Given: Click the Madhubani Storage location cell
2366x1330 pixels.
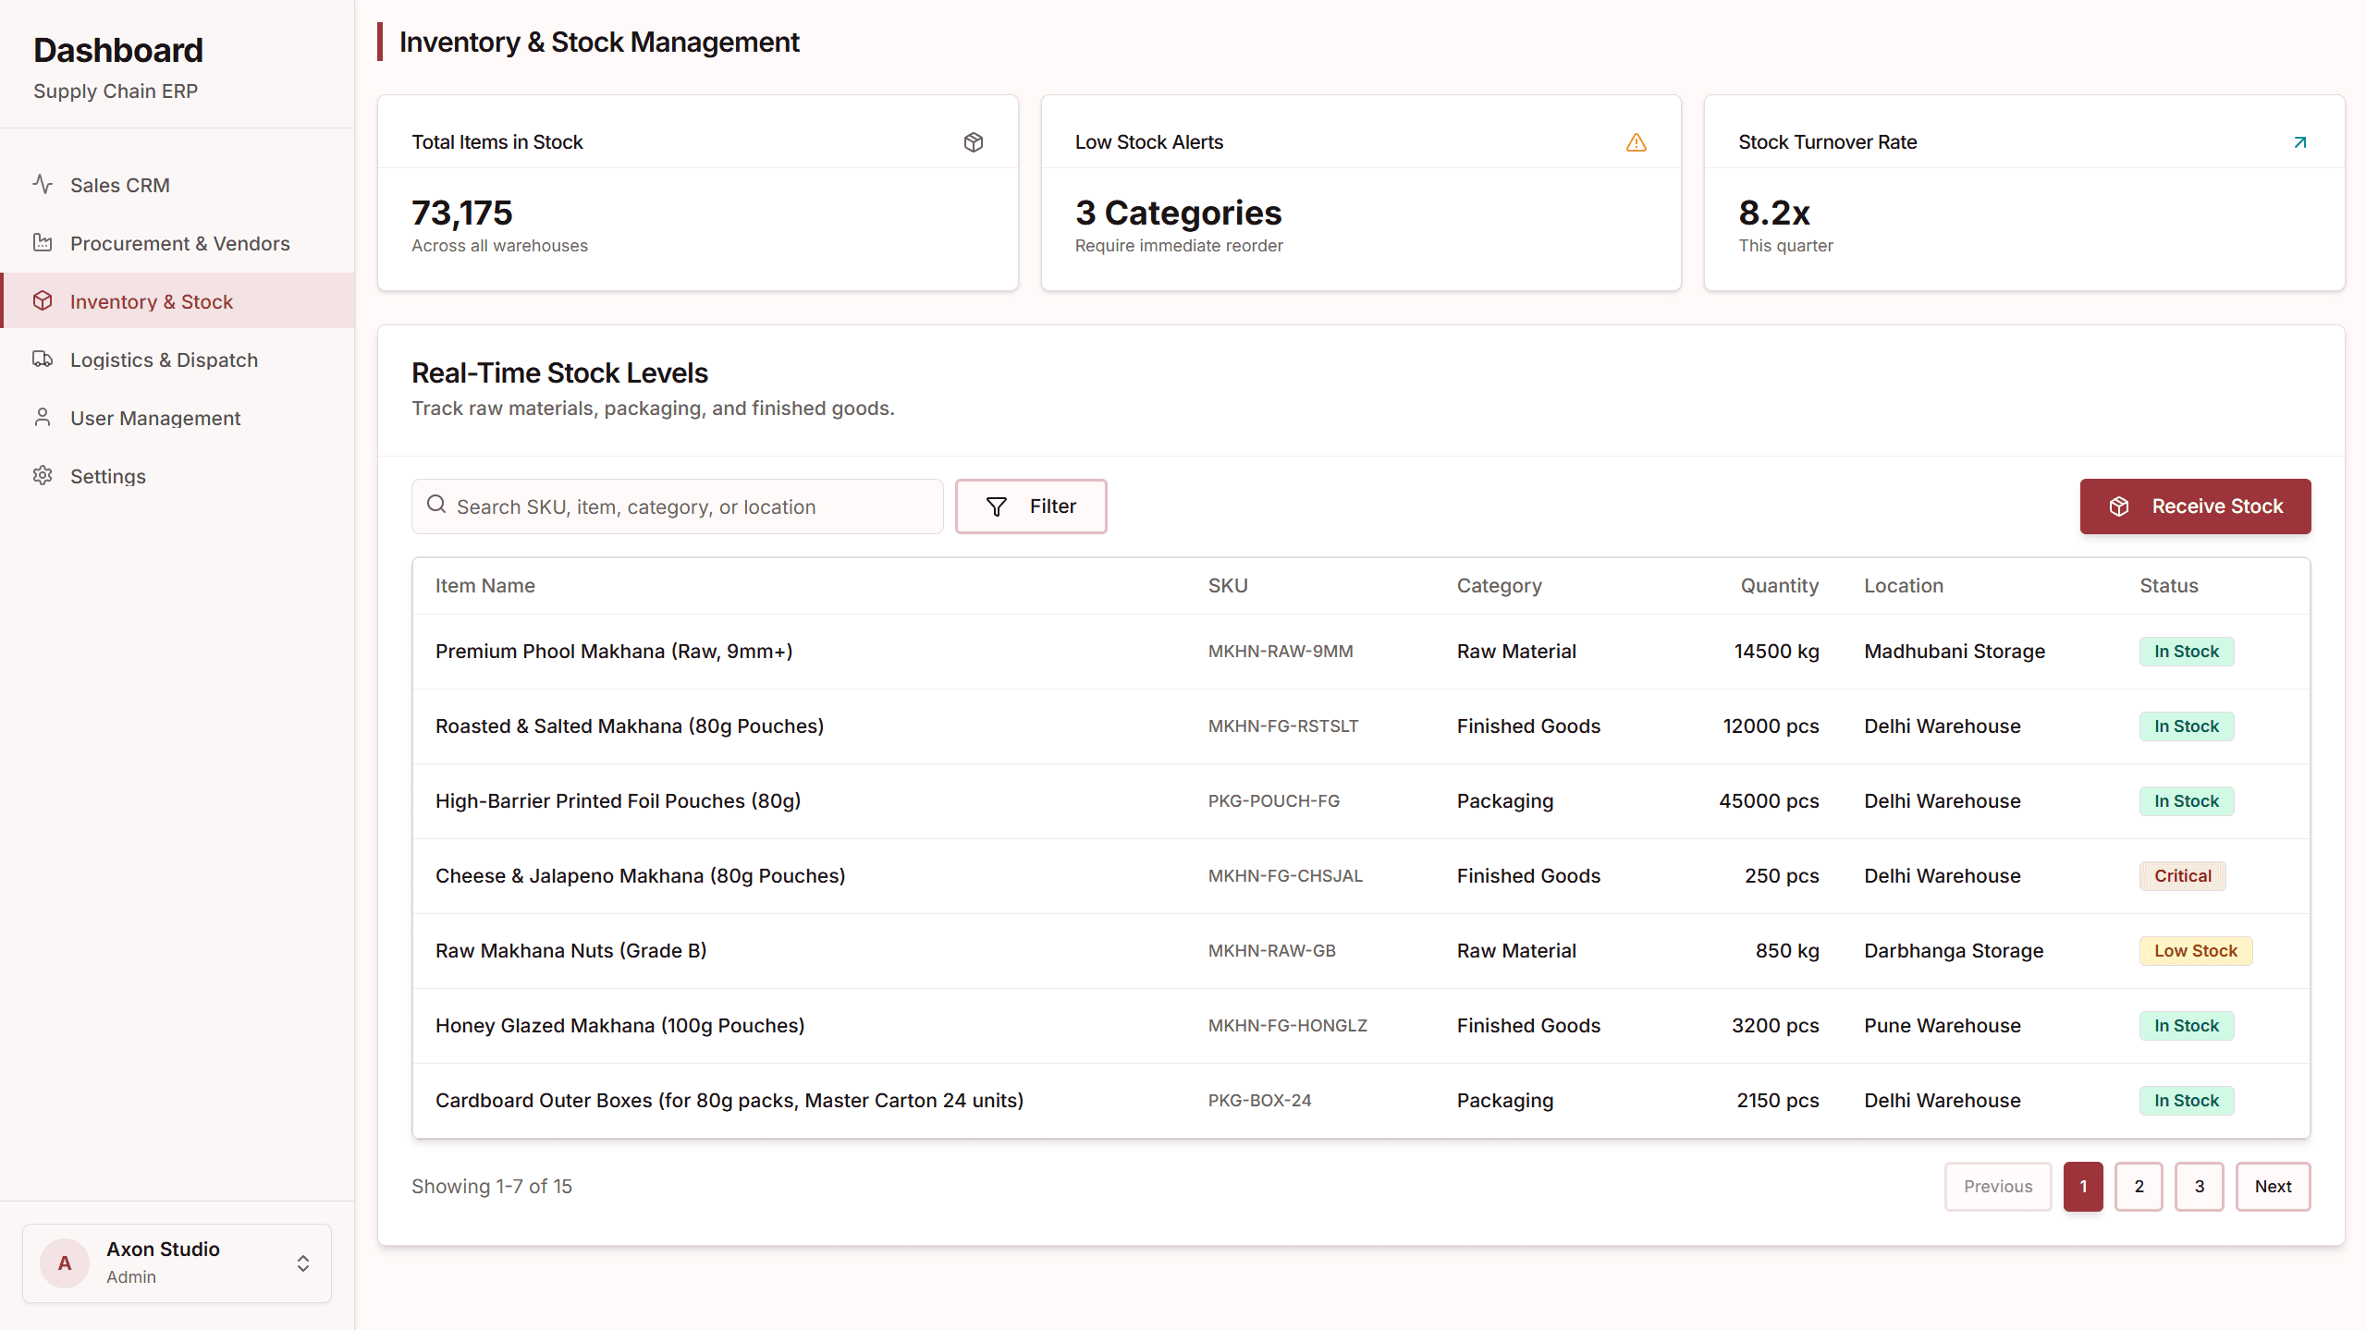Looking at the screenshot, I should (1955, 652).
